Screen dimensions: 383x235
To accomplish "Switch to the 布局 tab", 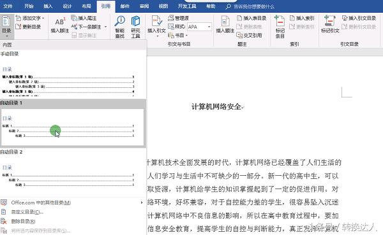I will click(x=86, y=6).
